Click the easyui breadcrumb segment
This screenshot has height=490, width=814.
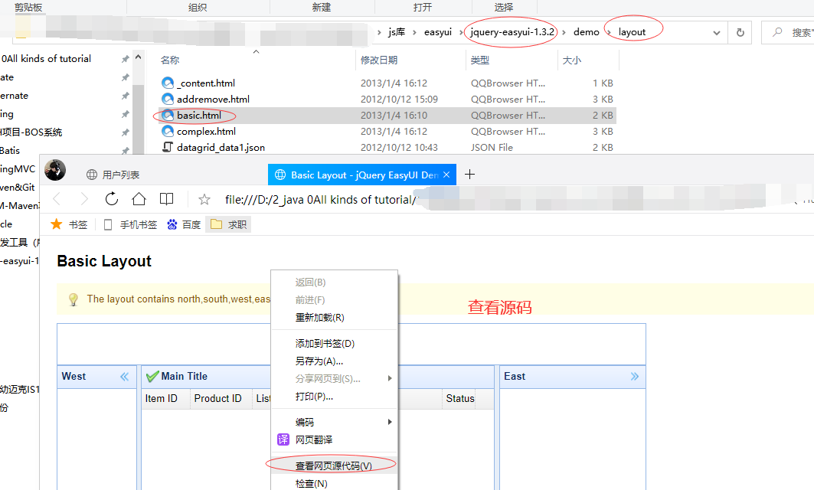click(437, 32)
